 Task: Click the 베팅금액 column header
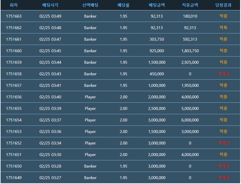[157, 5]
